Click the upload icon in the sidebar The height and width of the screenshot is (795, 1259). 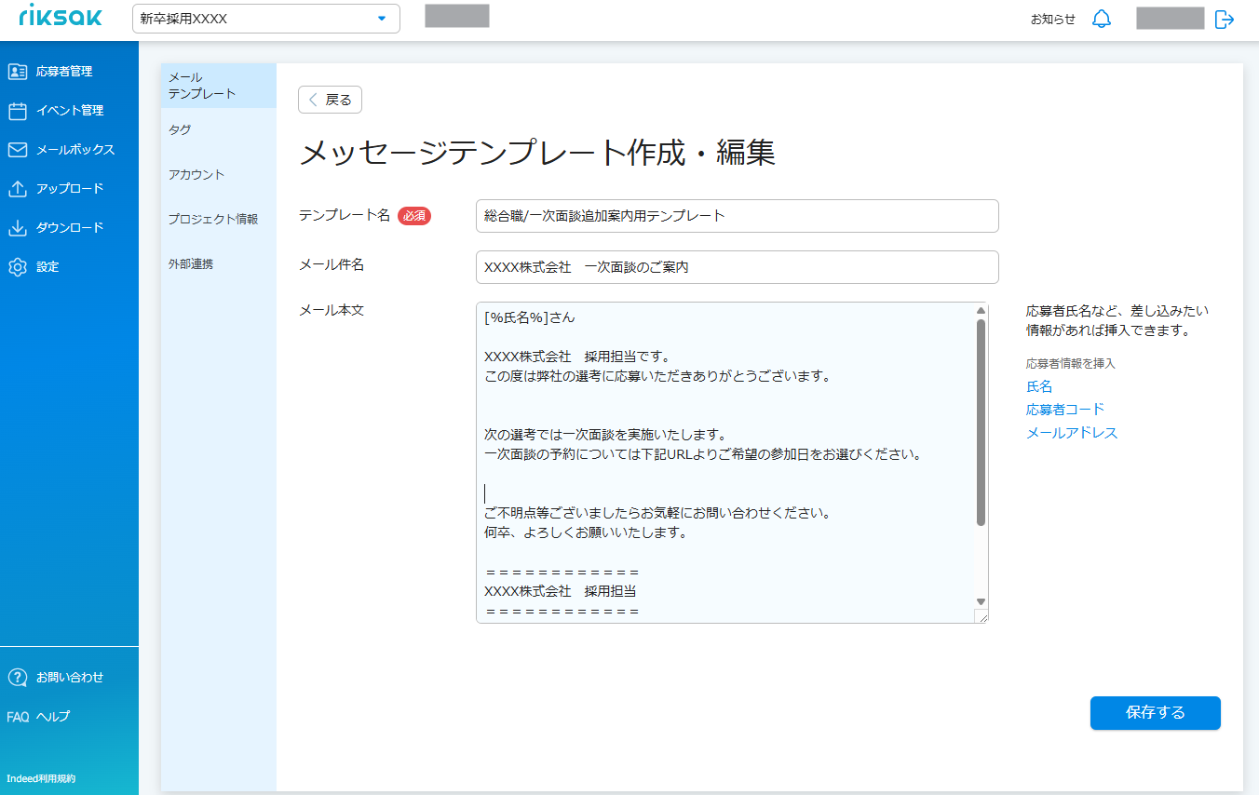tap(17, 189)
